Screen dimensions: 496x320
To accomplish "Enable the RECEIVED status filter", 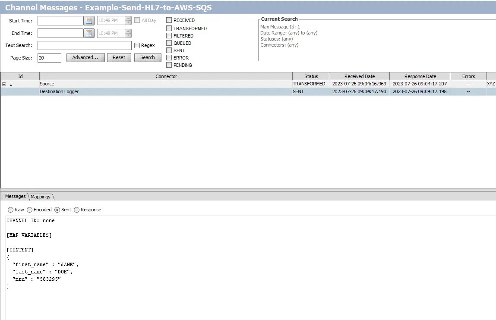I will 169,20.
